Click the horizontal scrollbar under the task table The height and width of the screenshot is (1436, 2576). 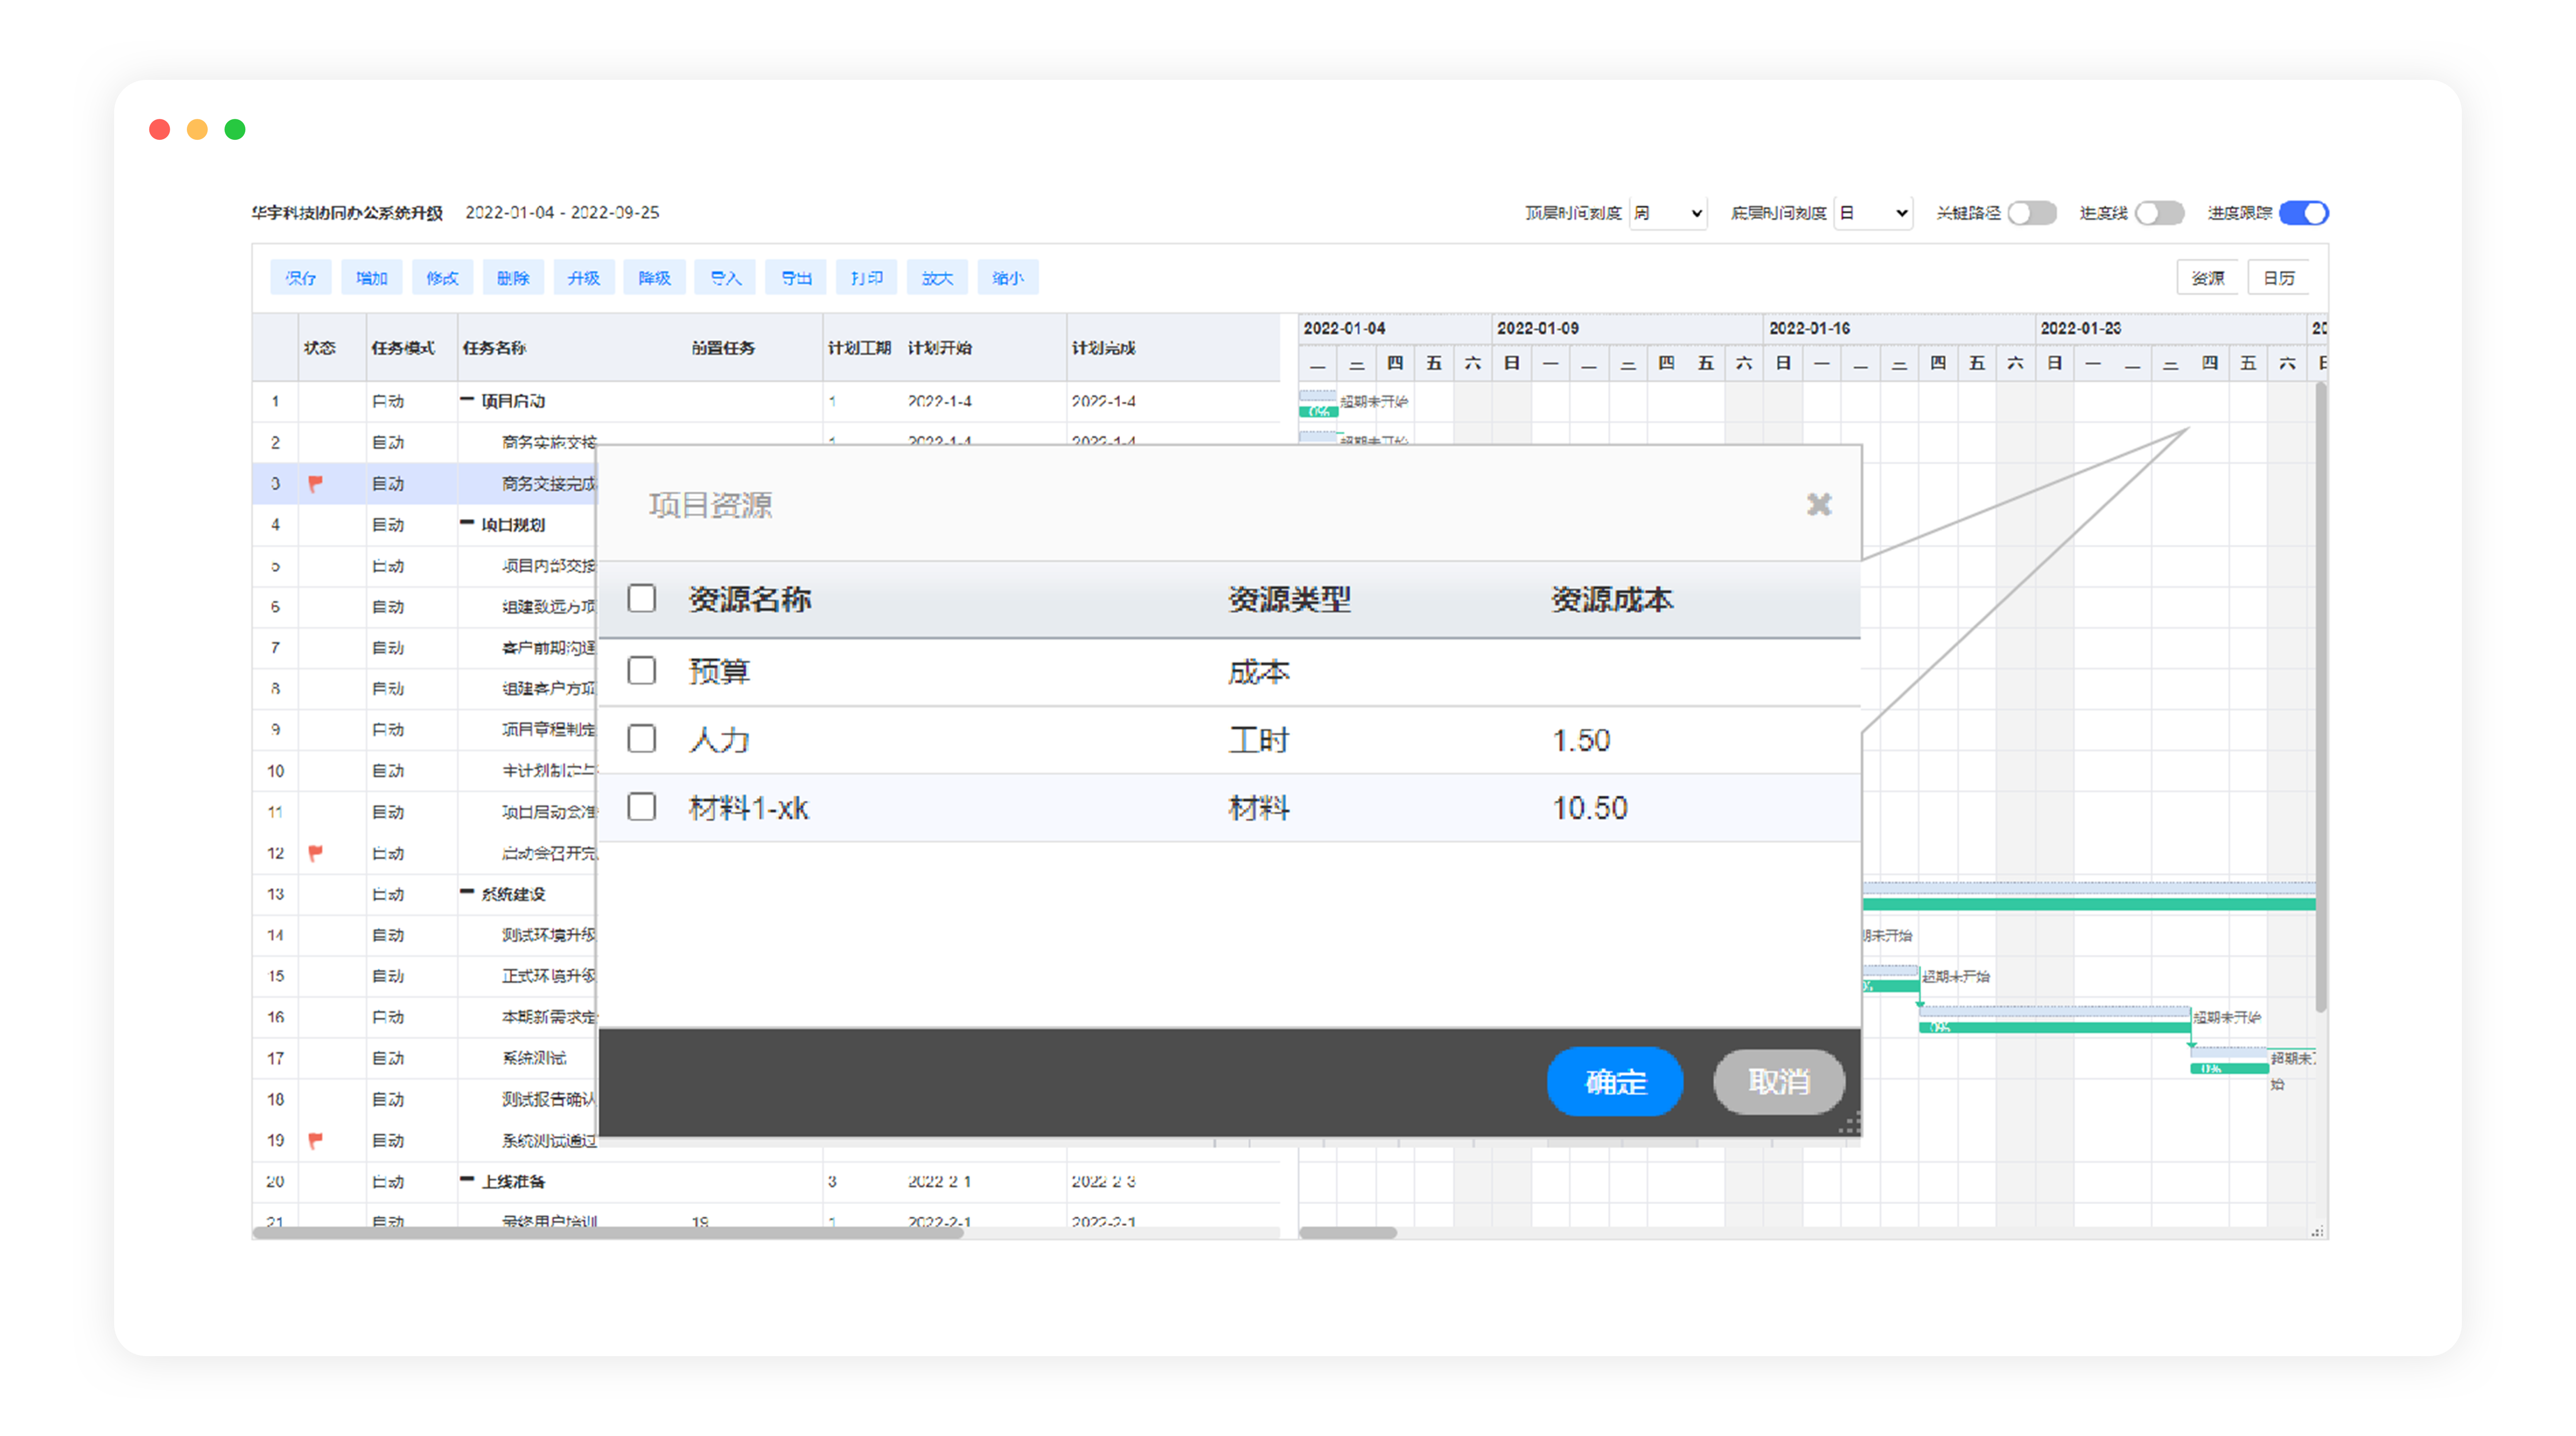608,1232
